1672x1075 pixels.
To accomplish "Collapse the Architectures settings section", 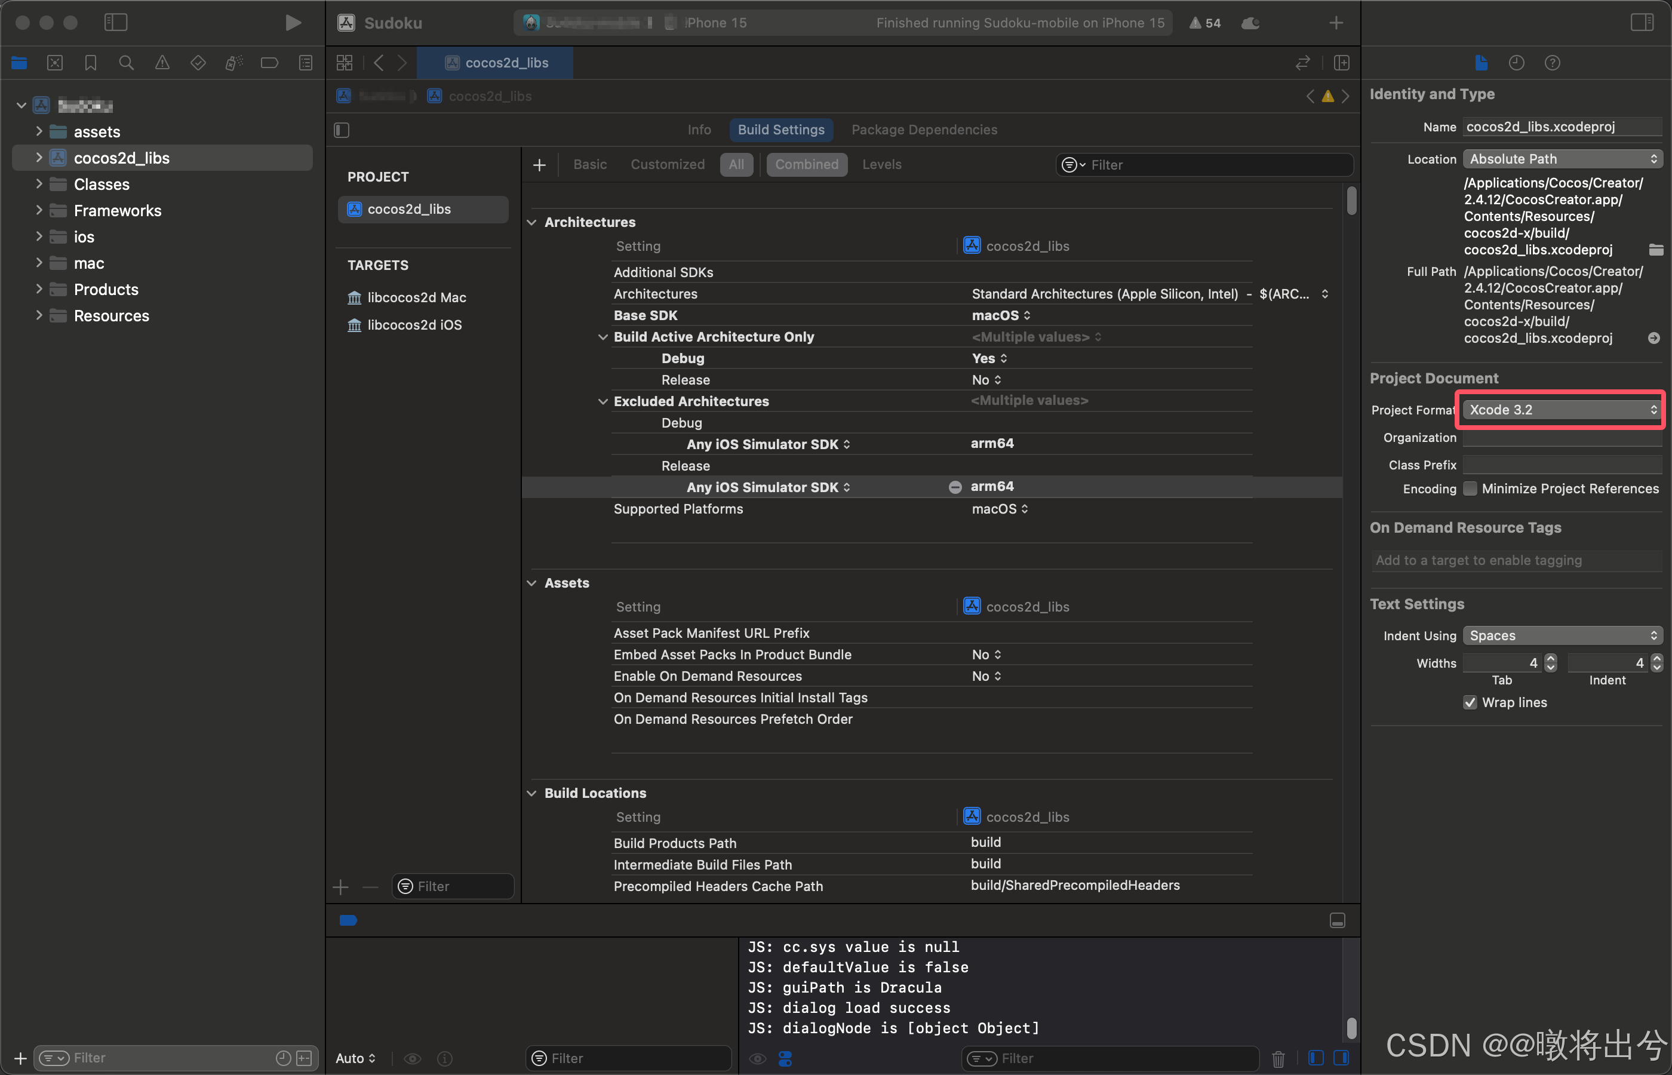I will tap(531, 222).
